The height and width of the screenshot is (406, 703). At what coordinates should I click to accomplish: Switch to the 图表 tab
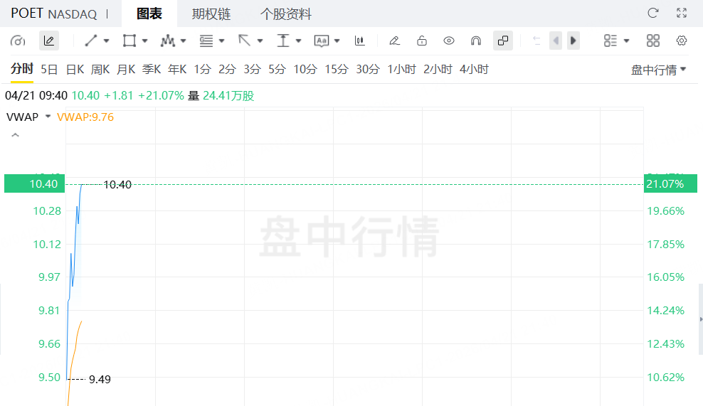pos(149,14)
